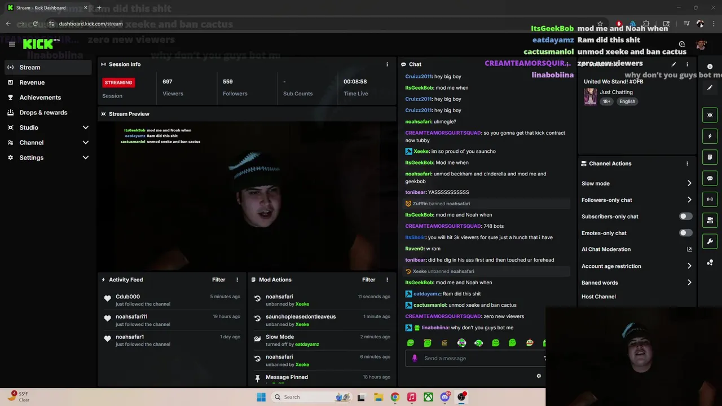Toggle Emotes-only chat
Viewport: 722px width, 406px height.
[685, 233]
